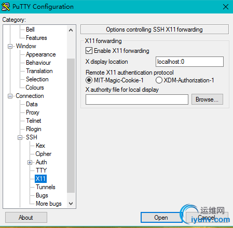Open Cipher settings panel

coord(44,154)
